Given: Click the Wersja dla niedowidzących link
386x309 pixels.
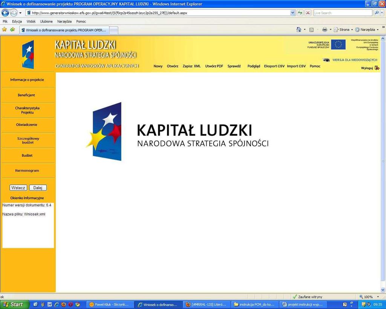Looking at the screenshot, I should tap(355, 60).
